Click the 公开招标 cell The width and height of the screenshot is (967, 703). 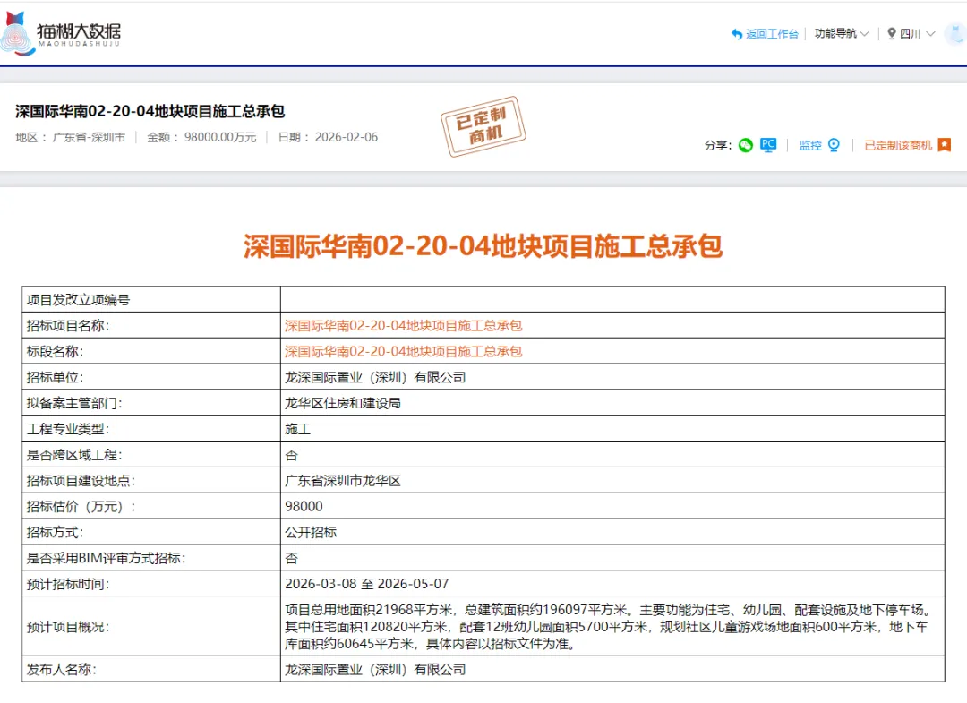(x=612, y=532)
